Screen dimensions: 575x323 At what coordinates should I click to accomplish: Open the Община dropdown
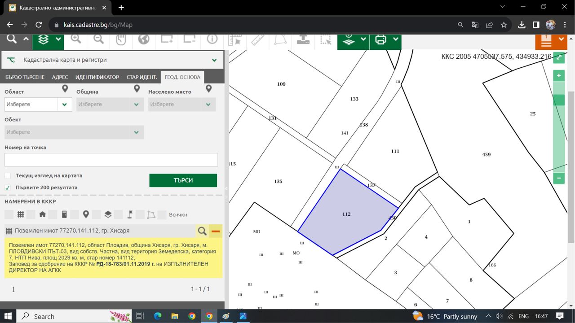point(110,104)
